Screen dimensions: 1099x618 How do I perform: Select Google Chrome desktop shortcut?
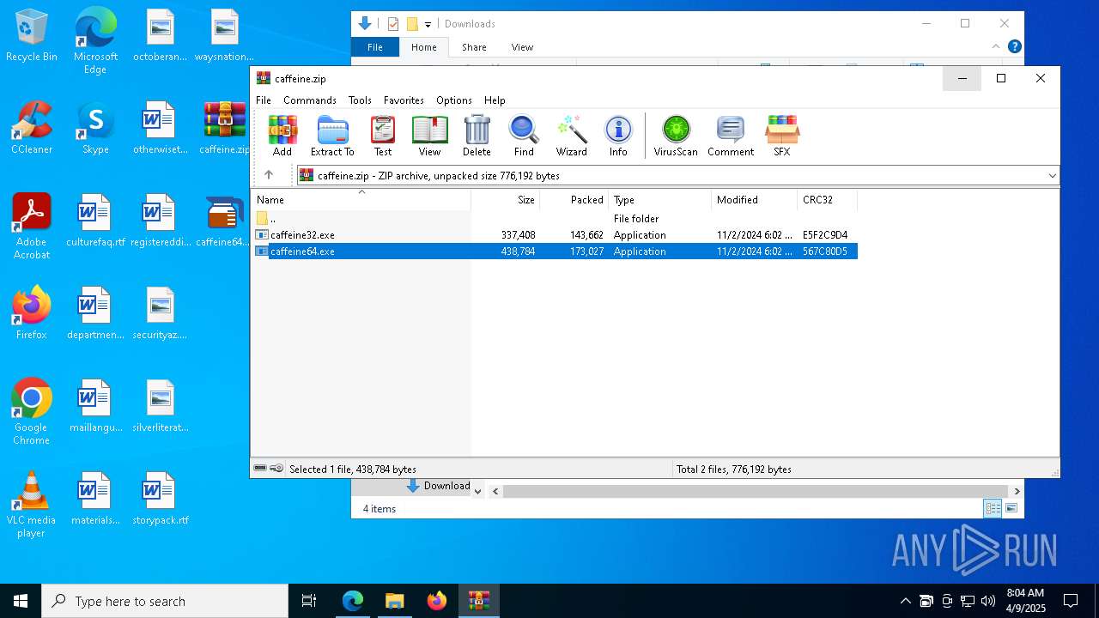(x=32, y=412)
